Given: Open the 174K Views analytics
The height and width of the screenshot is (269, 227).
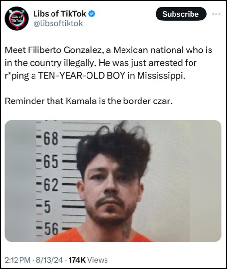Looking at the screenshot, I should (88, 260).
